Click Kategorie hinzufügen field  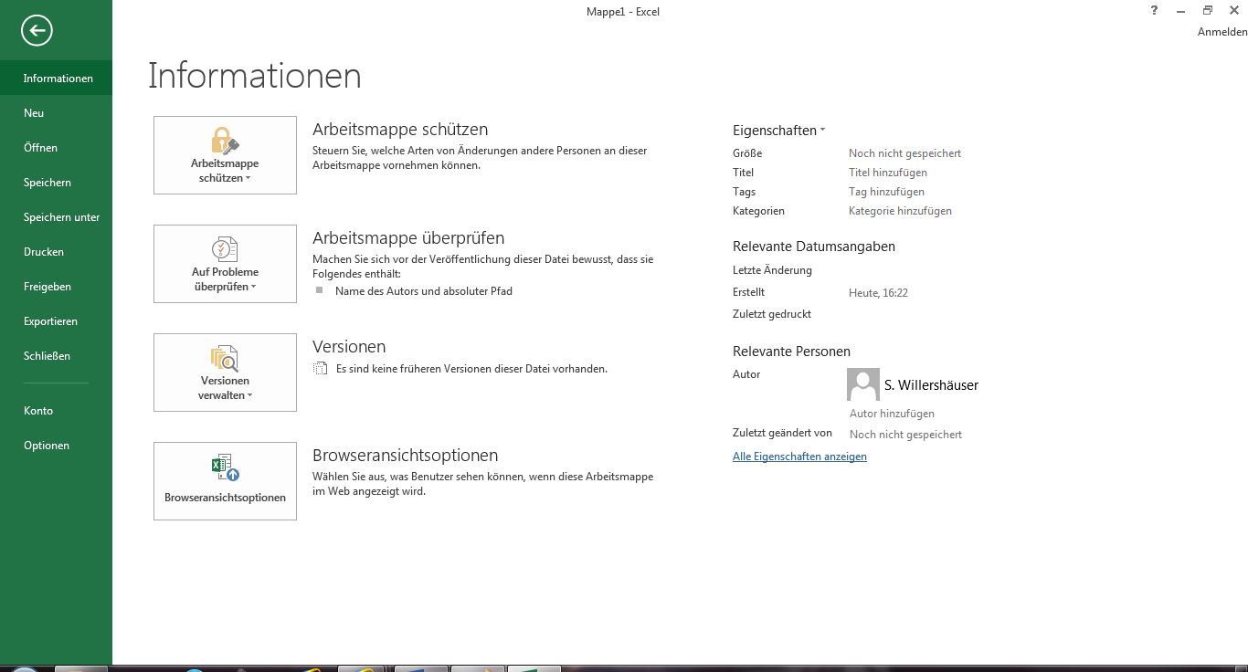900,211
